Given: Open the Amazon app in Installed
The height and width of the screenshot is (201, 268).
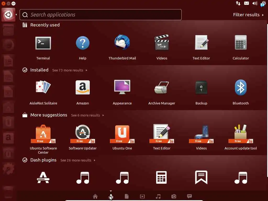Looking at the screenshot, I should [82, 87].
